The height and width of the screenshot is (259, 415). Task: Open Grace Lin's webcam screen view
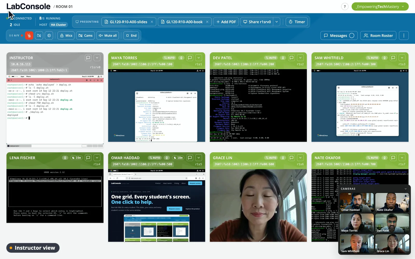[x=258, y=205]
